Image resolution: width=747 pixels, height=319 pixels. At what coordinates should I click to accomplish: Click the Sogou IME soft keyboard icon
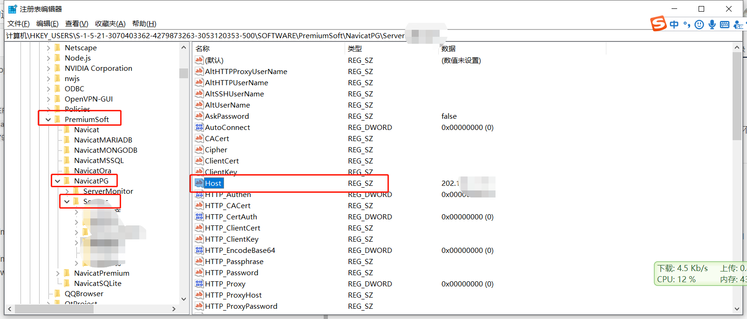pos(725,25)
